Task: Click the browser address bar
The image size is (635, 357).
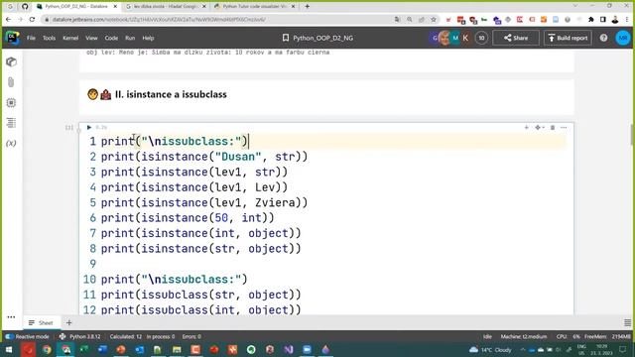Action: (x=218, y=20)
